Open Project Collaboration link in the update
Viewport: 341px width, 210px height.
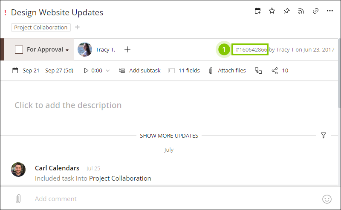click(120, 178)
